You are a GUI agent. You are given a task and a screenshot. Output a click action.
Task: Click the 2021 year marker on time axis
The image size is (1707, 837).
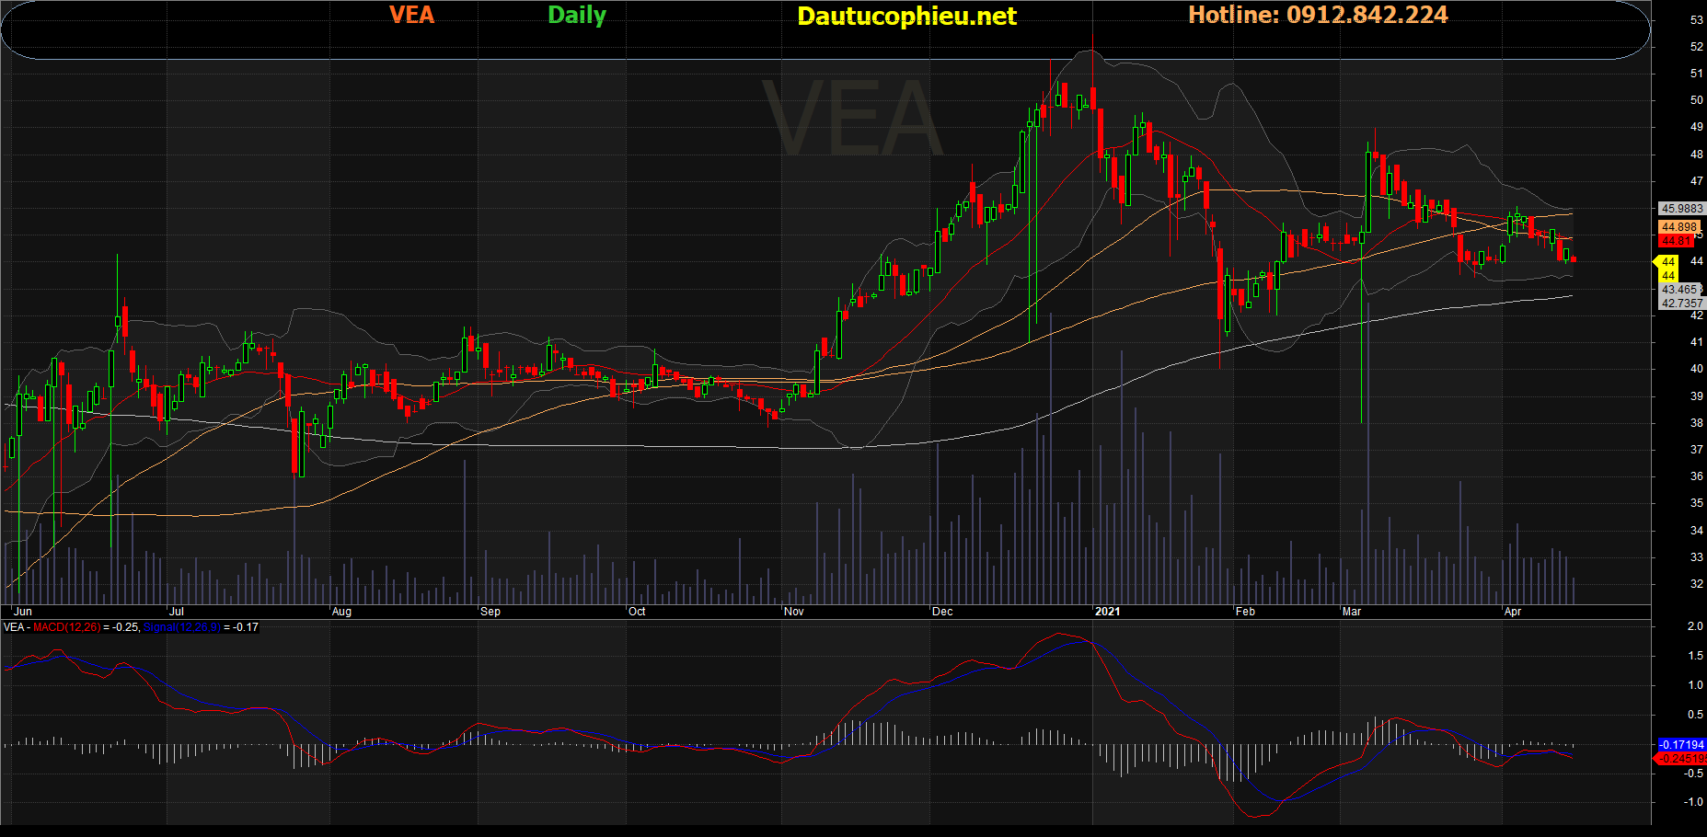(x=1108, y=612)
